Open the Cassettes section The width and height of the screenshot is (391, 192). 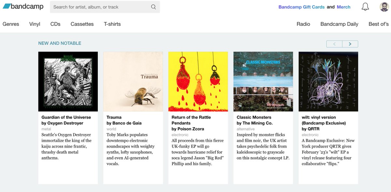point(82,24)
